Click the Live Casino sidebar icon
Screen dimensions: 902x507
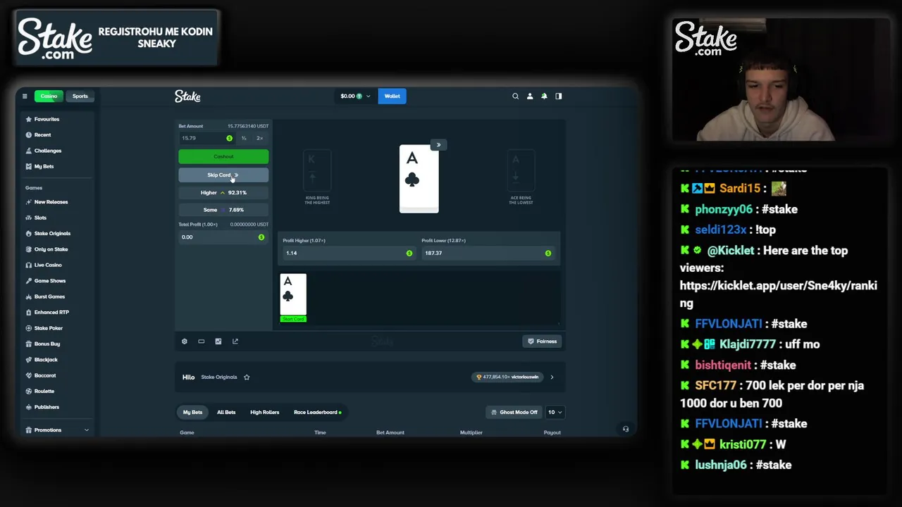[x=29, y=265]
